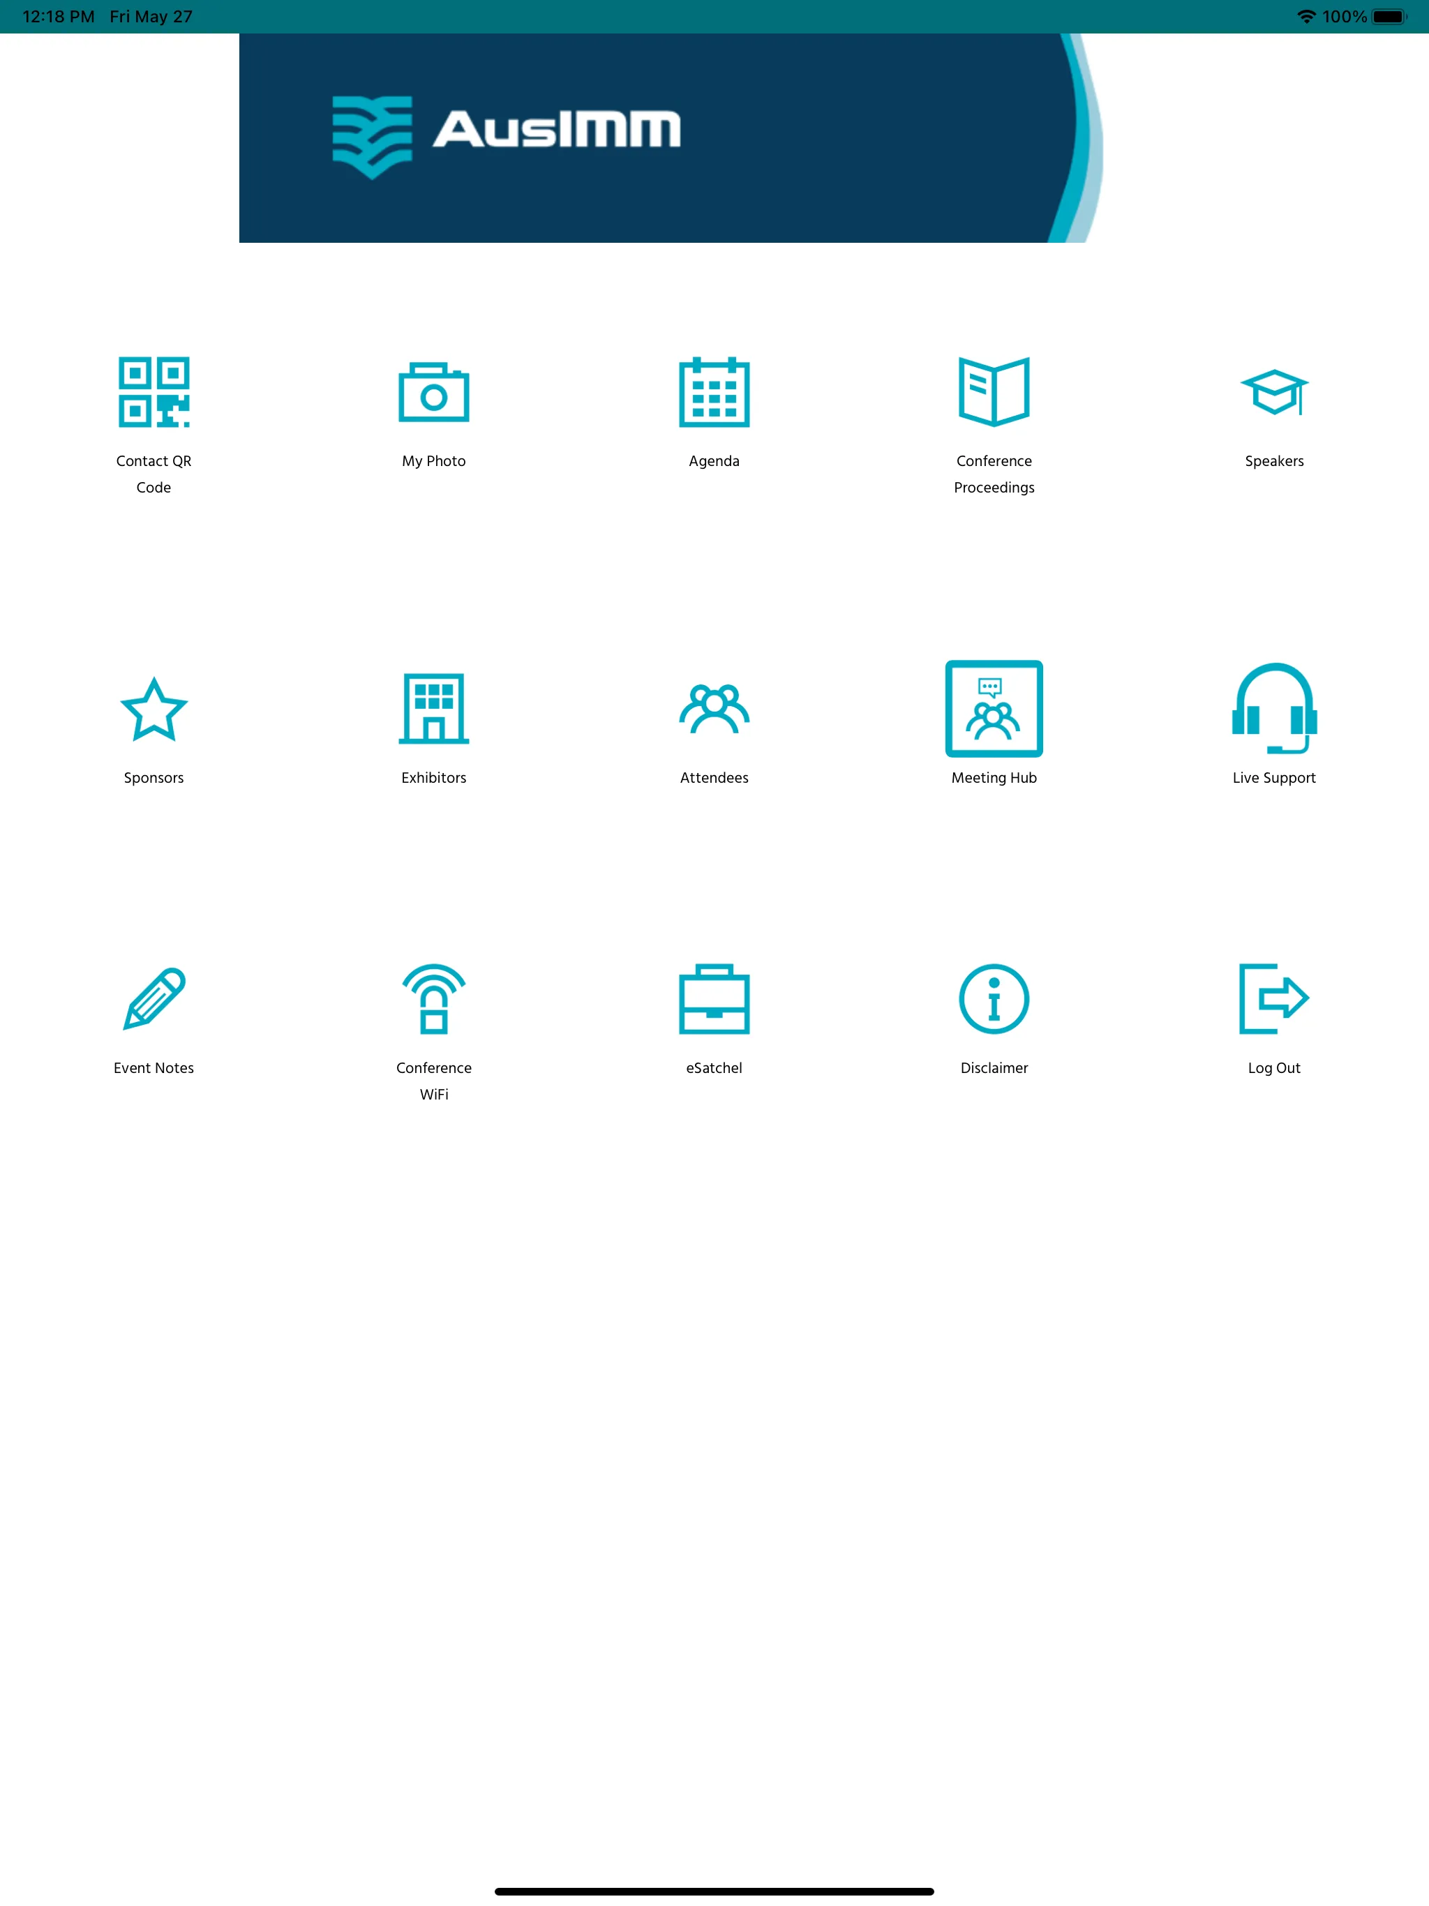This screenshot has height=1906, width=1429.
Task: Open the Disclaimer info circle
Action: click(x=994, y=998)
